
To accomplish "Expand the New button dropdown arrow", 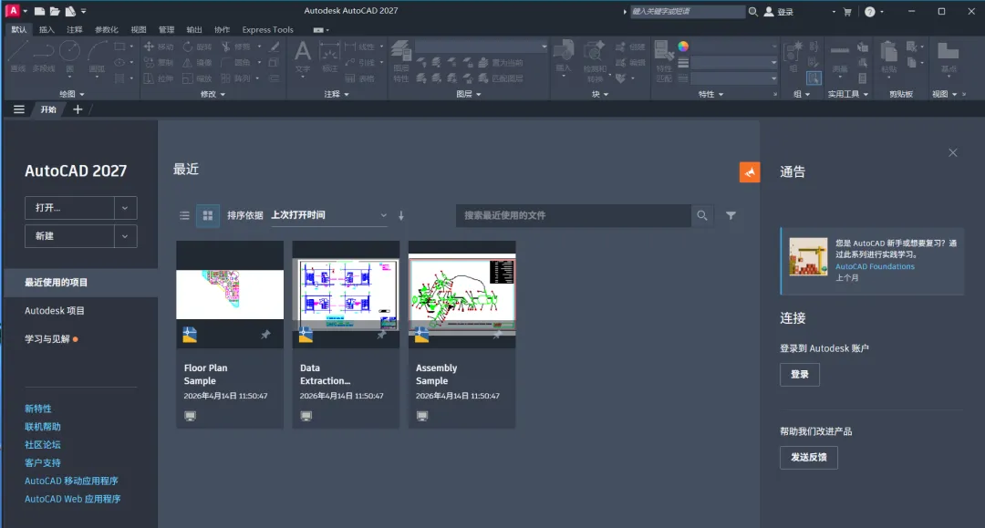I will (x=125, y=236).
